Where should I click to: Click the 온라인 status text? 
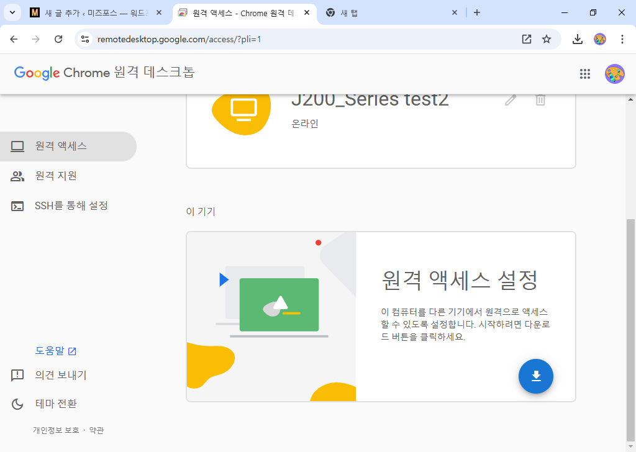point(305,123)
